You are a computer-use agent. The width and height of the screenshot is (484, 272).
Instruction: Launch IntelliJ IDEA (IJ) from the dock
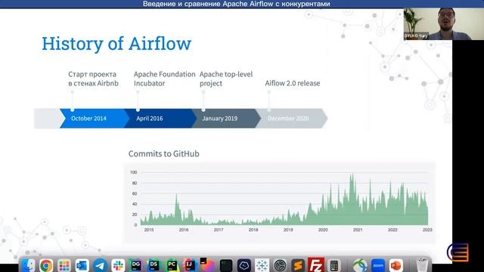[190, 265]
